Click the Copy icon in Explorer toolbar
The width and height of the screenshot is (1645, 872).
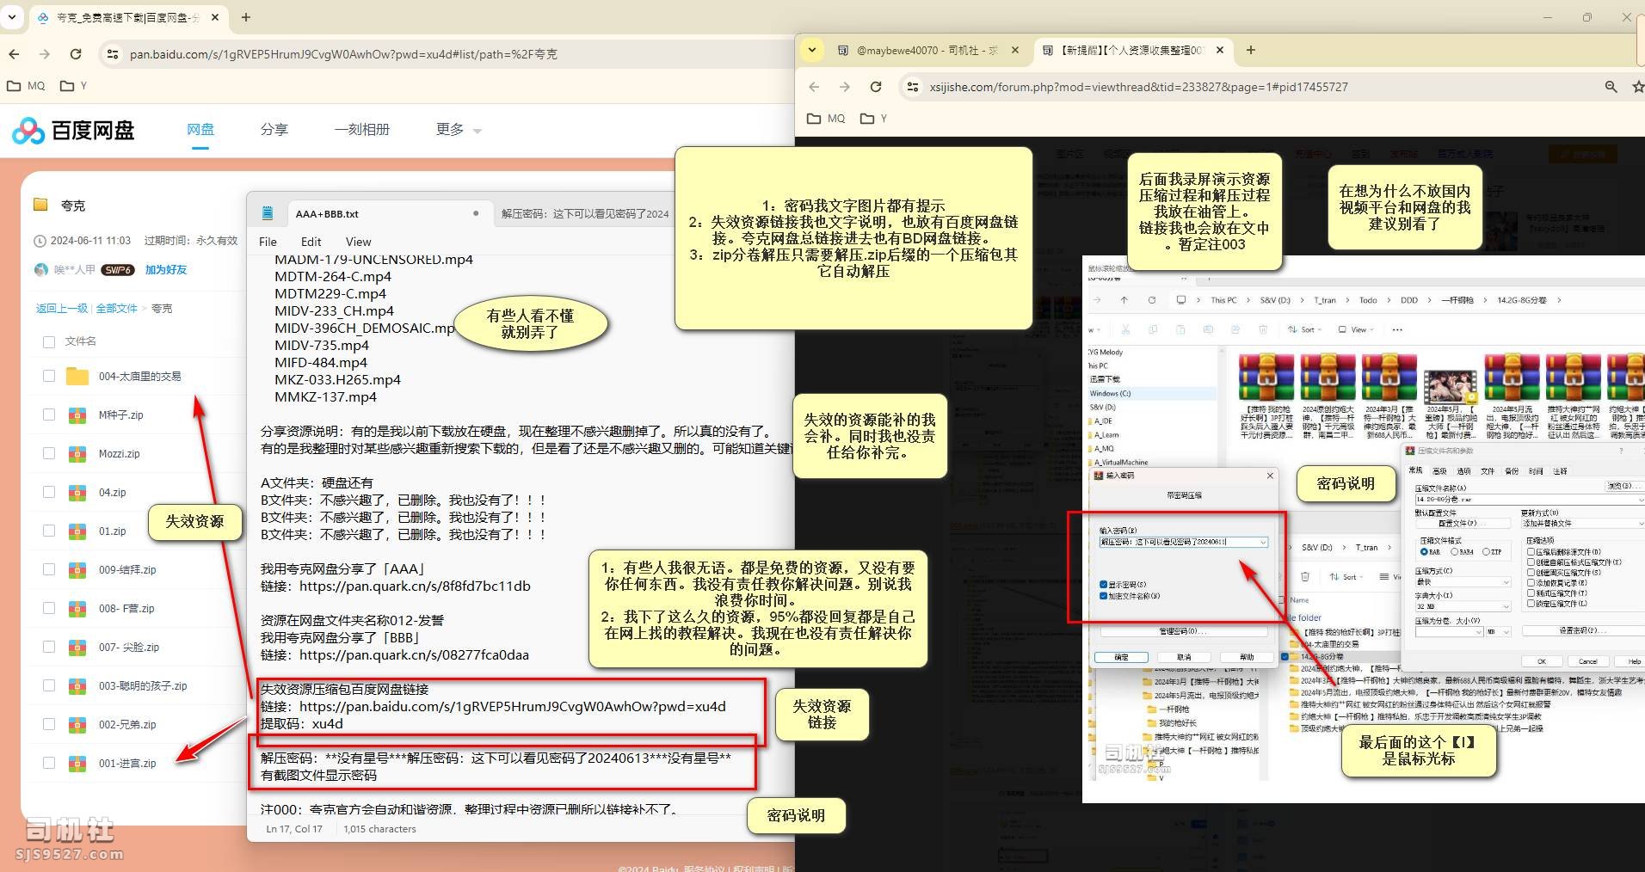(1153, 329)
